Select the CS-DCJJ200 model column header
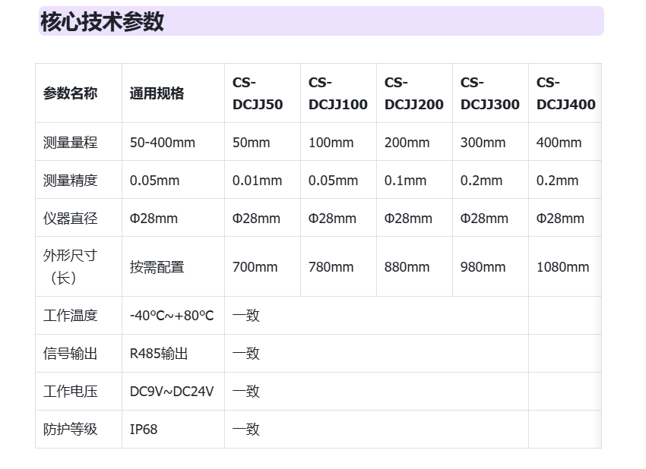The height and width of the screenshot is (469, 646). 413,93
